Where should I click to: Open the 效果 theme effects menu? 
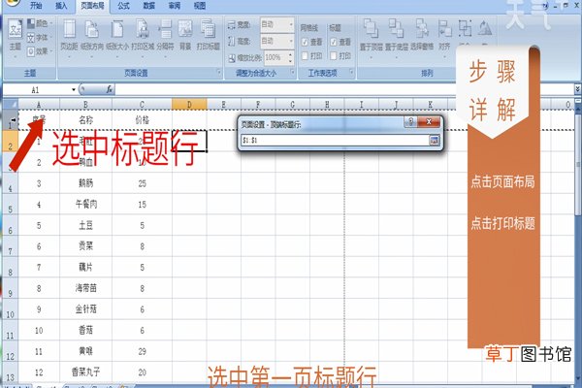click(40, 51)
